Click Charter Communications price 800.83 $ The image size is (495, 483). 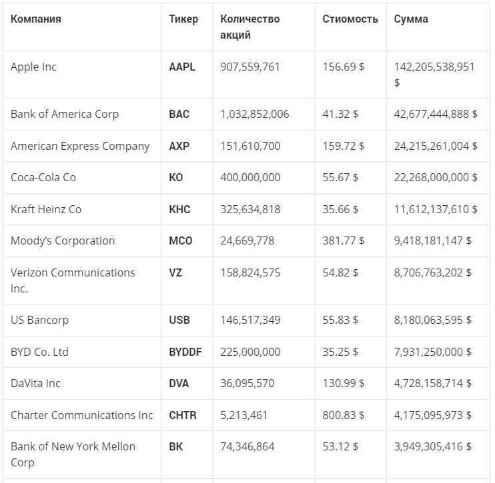[344, 416]
